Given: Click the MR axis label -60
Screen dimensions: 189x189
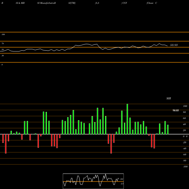Looking at the screenshot, I should pos(184,155).
